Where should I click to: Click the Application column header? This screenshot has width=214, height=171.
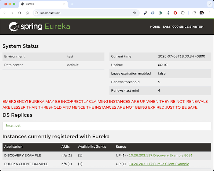coord(13,147)
